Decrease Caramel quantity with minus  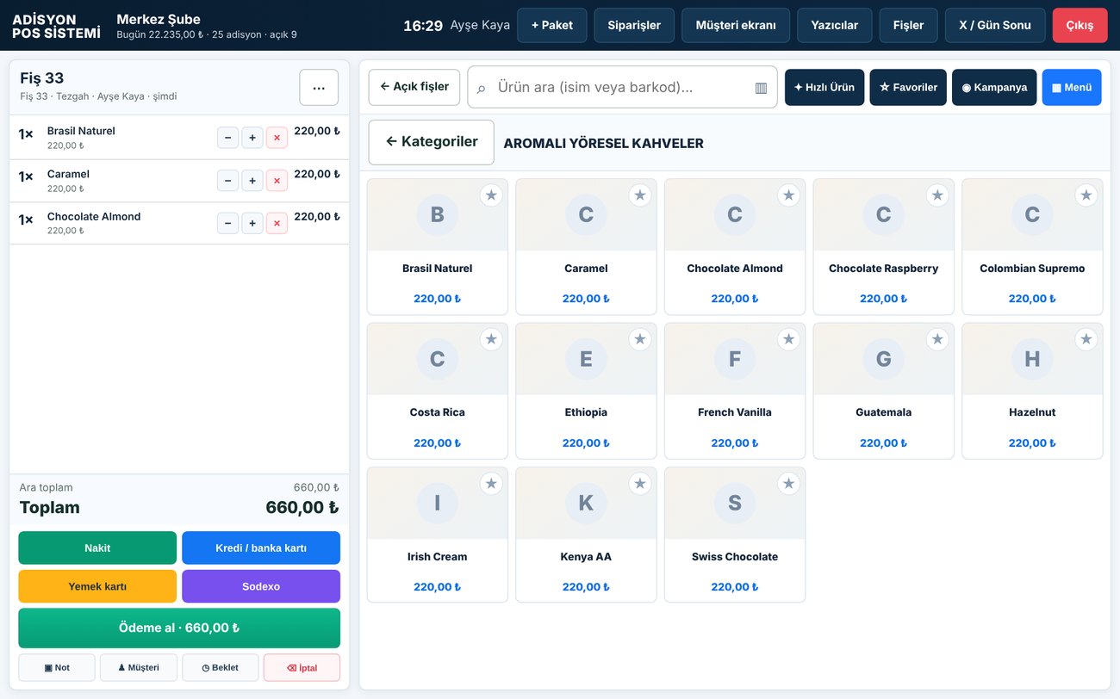[x=227, y=181]
